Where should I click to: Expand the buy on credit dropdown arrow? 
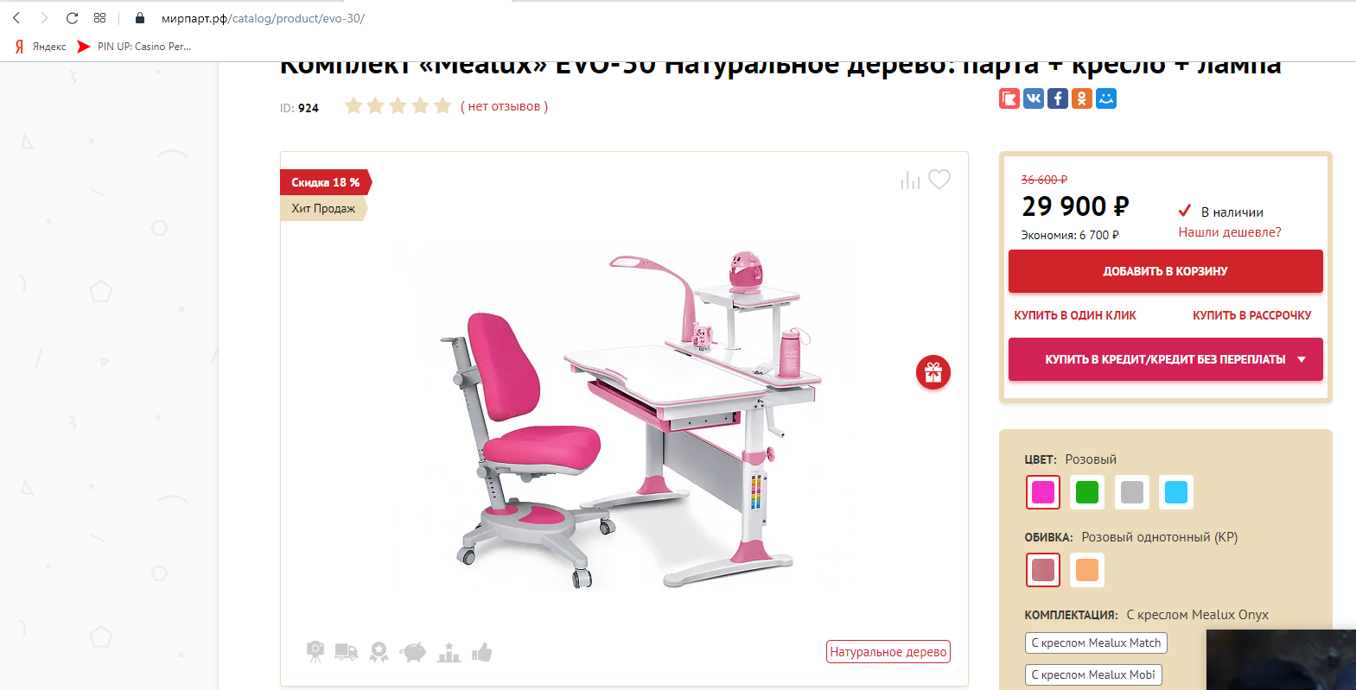point(1302,359)
